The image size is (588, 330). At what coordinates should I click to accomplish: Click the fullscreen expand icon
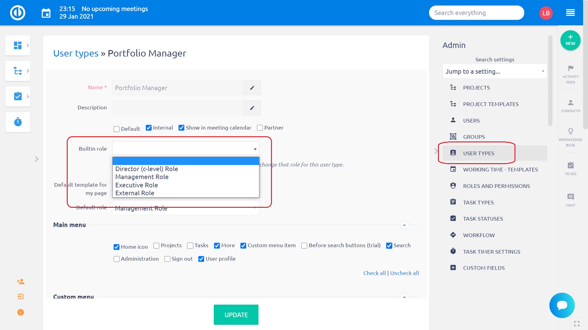pyautogui.click(x=577, y=324)
